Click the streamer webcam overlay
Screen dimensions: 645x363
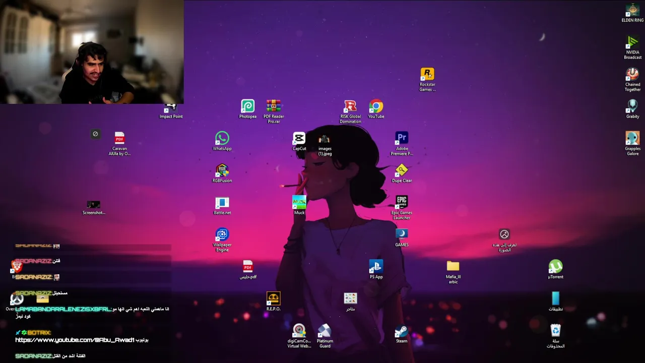(x=92, y=52)
